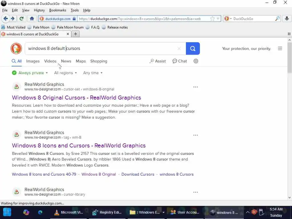Image resolution: width=292 pixels, height=219 pixels.
Task: Click the scrollbar down arrow
Action: (289, 198)
